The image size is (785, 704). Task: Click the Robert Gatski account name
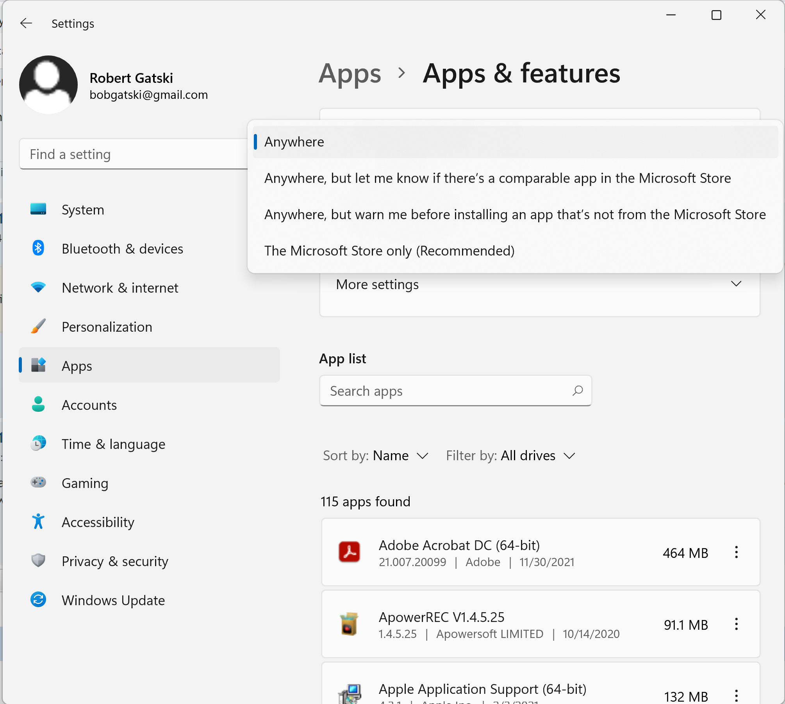pyautogui.click(x=131, y=78)
